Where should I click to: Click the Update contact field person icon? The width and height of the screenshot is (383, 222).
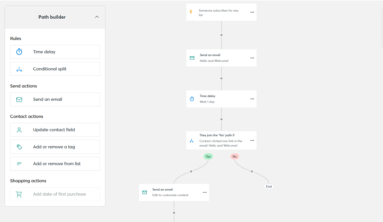coord(19,130)
